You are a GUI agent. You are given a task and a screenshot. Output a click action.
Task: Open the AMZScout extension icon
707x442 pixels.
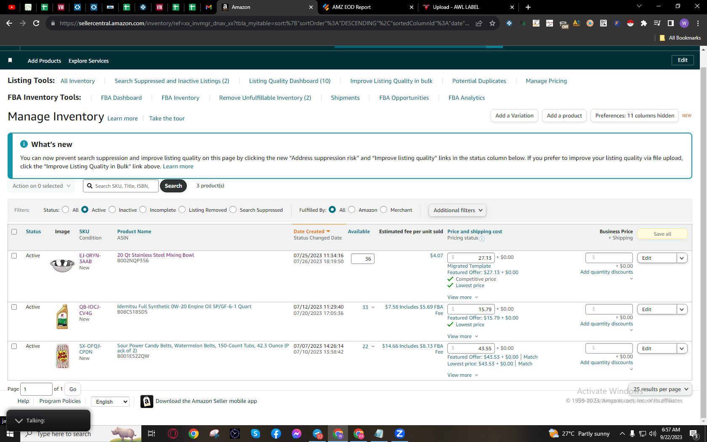pyautogui.click(x=577, y=23)
